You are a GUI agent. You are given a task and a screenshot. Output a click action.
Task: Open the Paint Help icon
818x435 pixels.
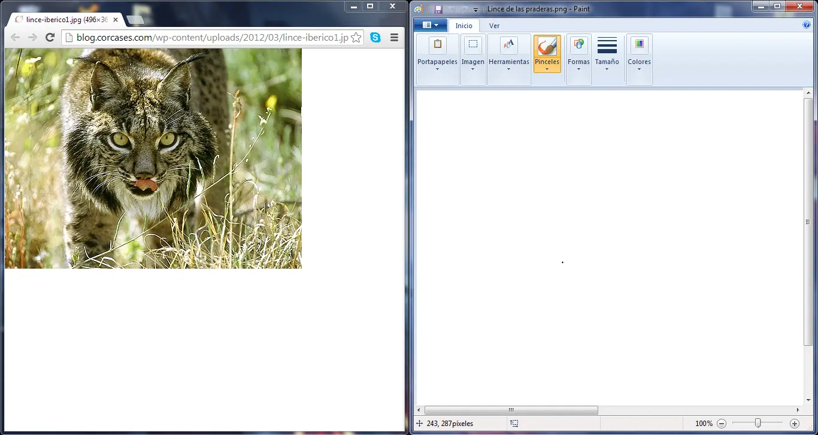(x=806, y=25)
